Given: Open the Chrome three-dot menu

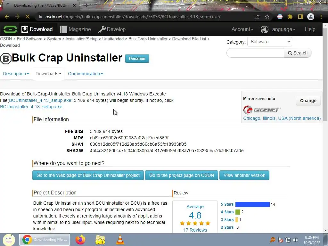Looking at the screenshot, I should [x=321, y=17].
